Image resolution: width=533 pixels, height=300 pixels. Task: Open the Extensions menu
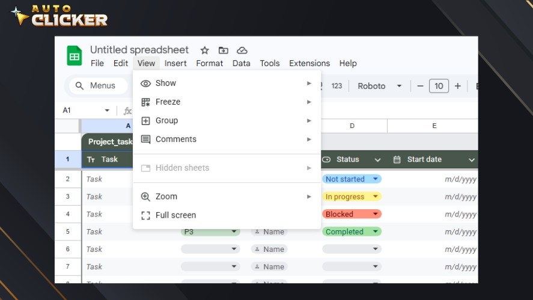[x=309, y=63]
